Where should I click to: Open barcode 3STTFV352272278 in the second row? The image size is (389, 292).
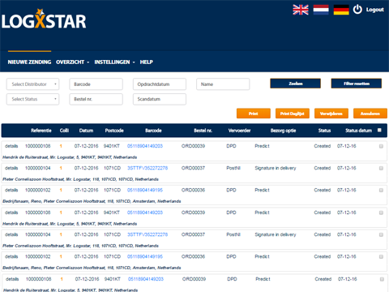pyautogui.click(x=147, y=168)
